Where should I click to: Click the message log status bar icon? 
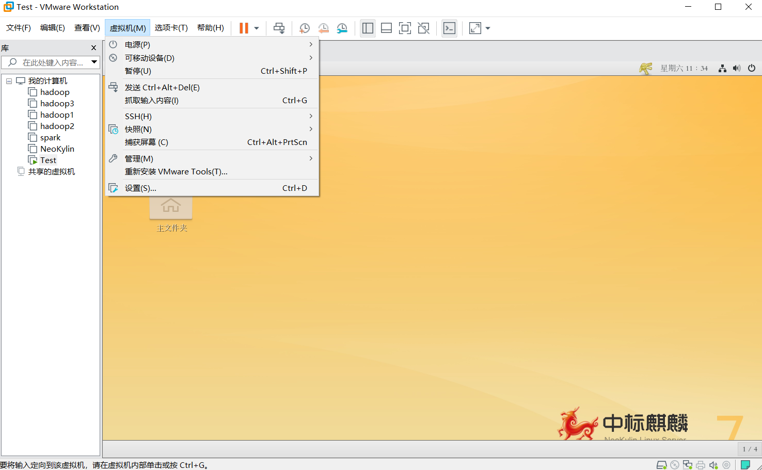(745, 465)
